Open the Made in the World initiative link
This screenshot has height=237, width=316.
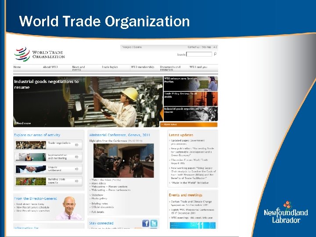[190, 183]
